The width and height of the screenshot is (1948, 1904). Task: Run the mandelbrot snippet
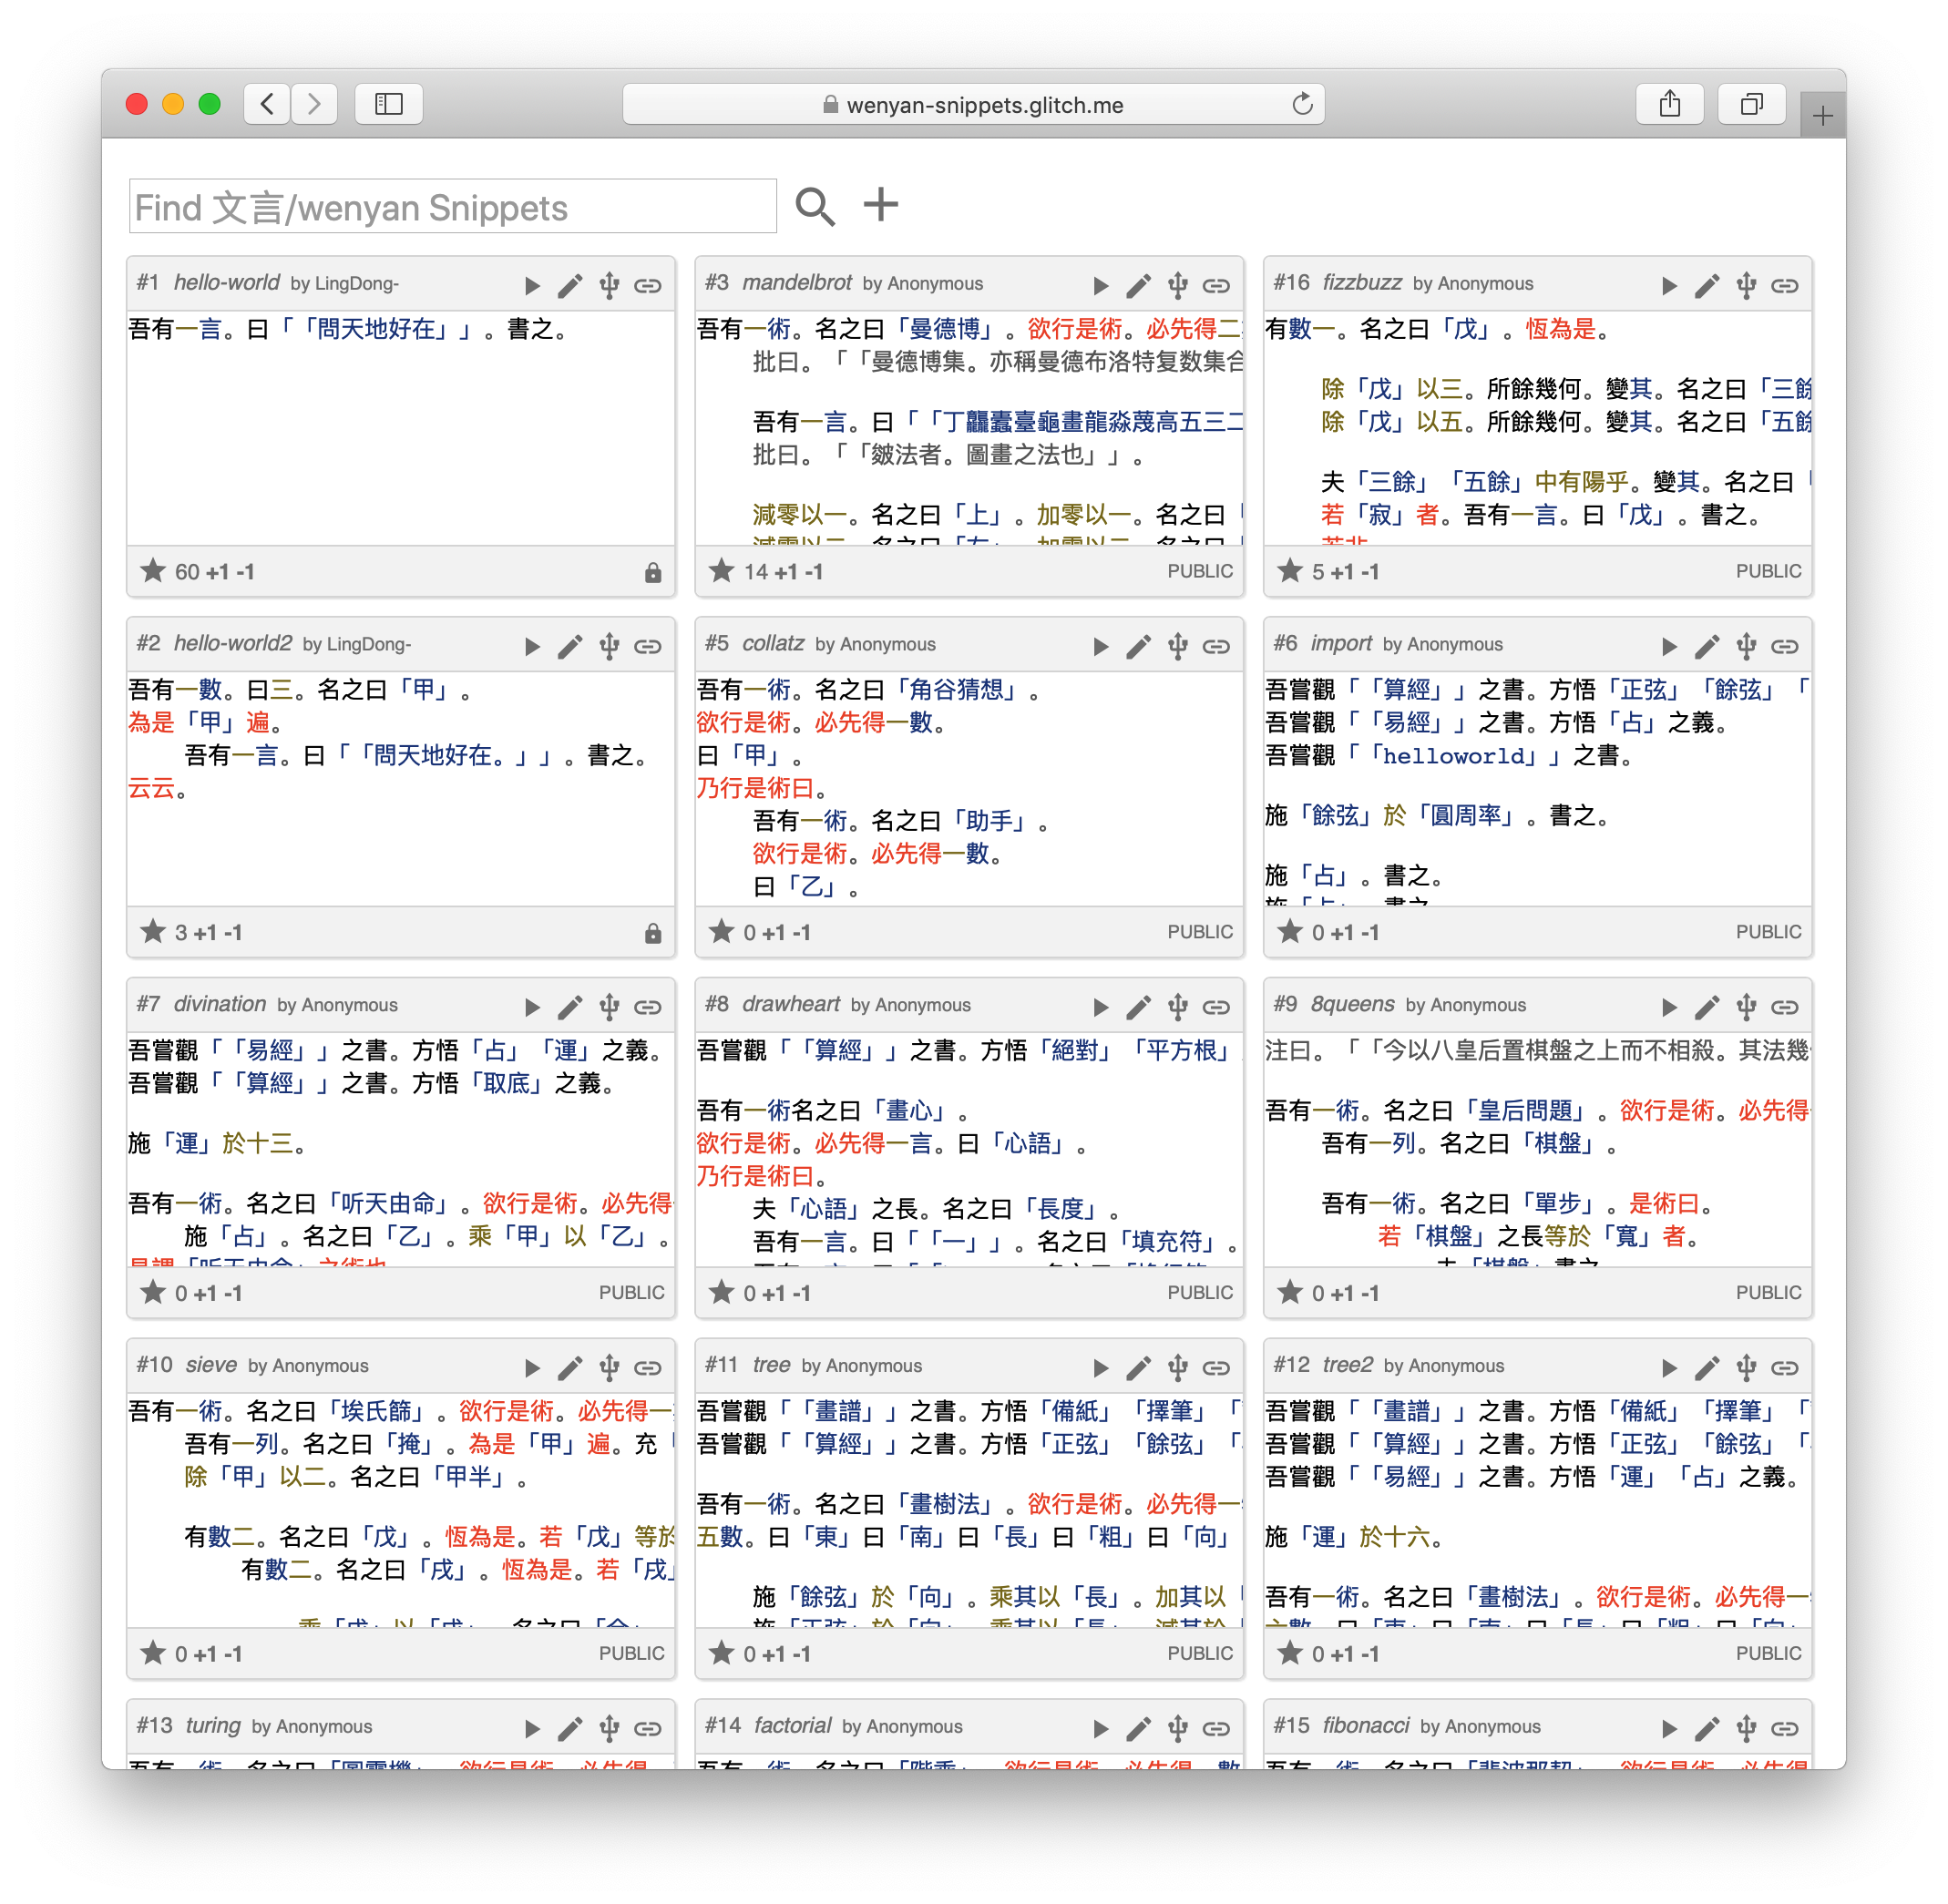[1100, 286]
